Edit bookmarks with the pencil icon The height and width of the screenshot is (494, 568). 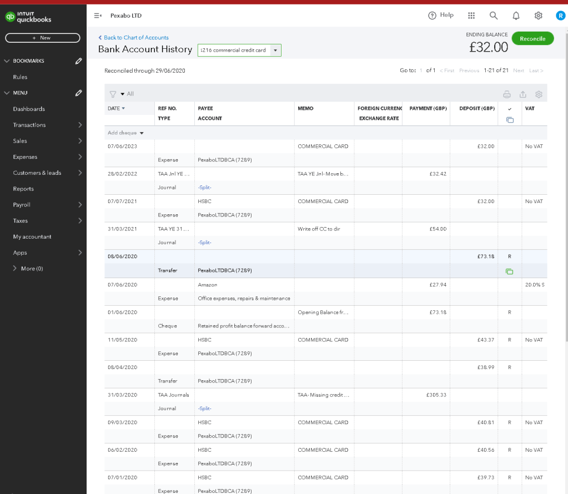[x=79, y=61]
